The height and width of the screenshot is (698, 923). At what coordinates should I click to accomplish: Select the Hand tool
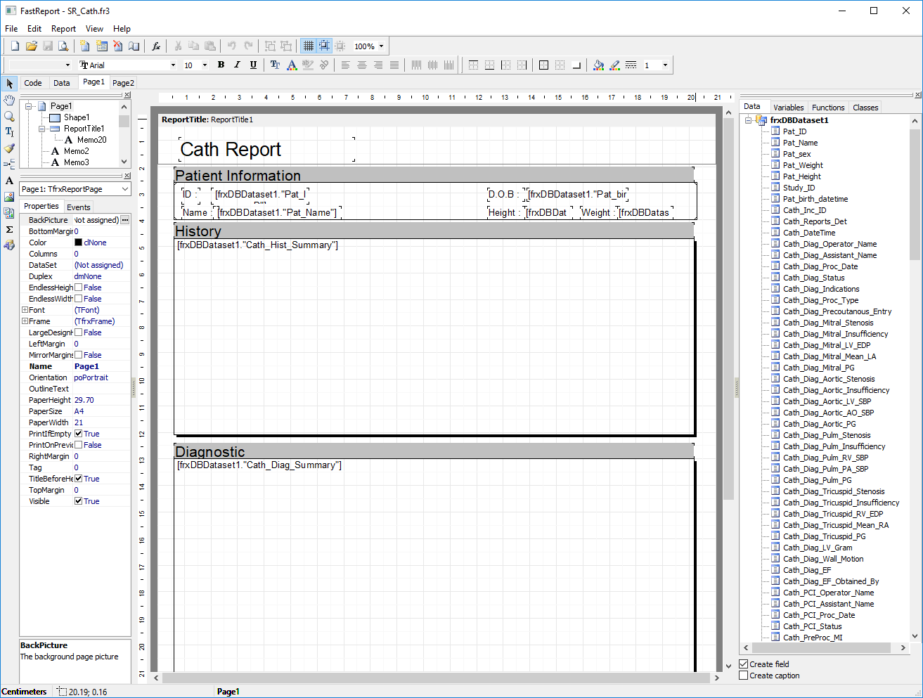click(x=9, y=101)
